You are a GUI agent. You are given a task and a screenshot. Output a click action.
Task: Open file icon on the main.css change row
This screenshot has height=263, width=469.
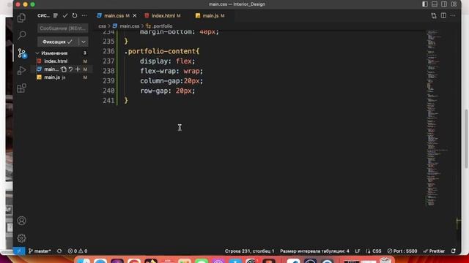click(64, 69)
